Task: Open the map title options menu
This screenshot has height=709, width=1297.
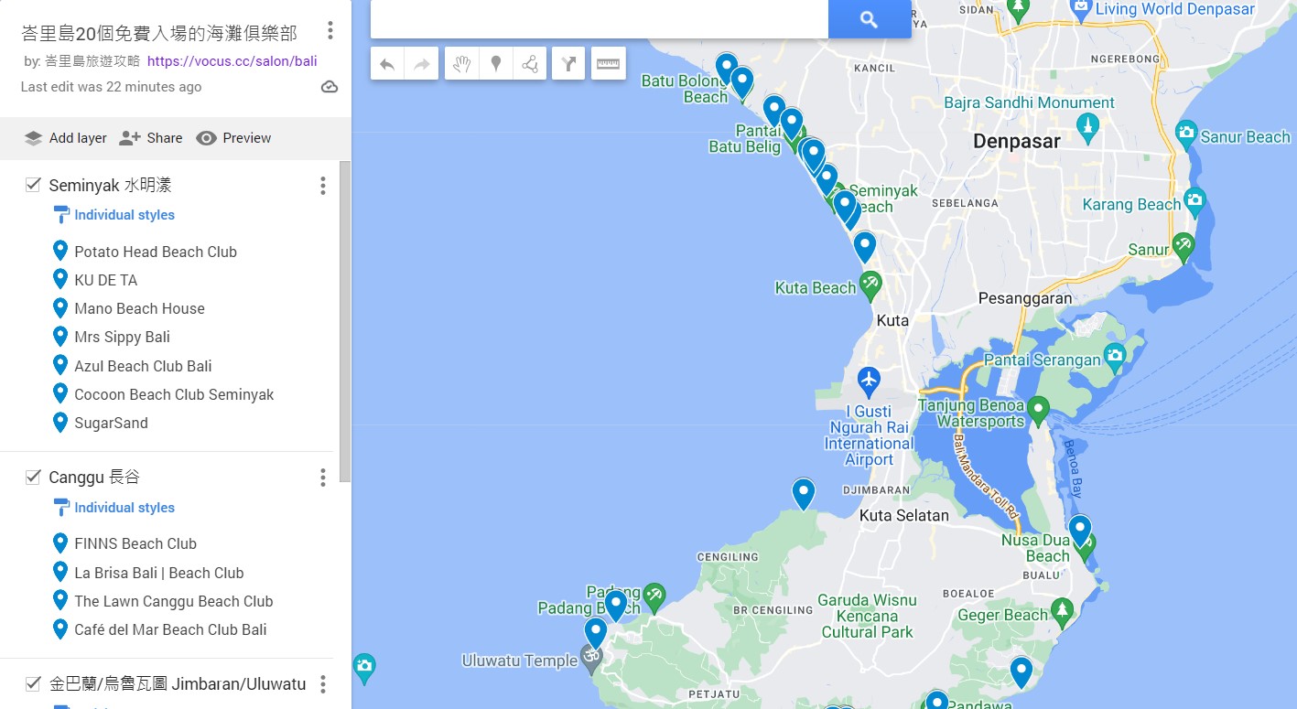Action: 330,31
